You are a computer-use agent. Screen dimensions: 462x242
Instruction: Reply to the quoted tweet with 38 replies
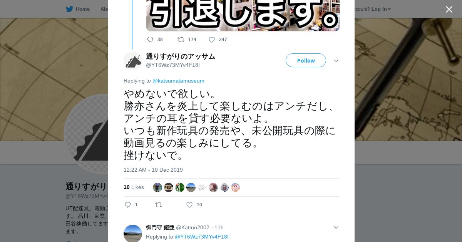(x=150, y=40)
